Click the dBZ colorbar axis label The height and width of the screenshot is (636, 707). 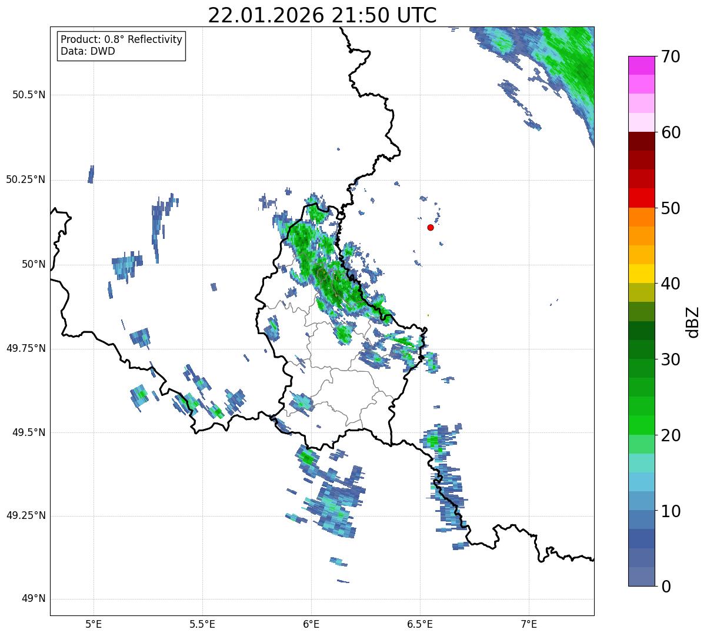pos(693,321)
